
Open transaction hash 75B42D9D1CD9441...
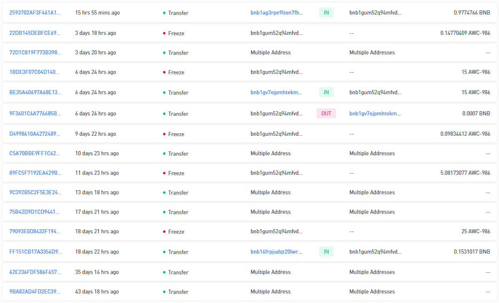[35, 212]
